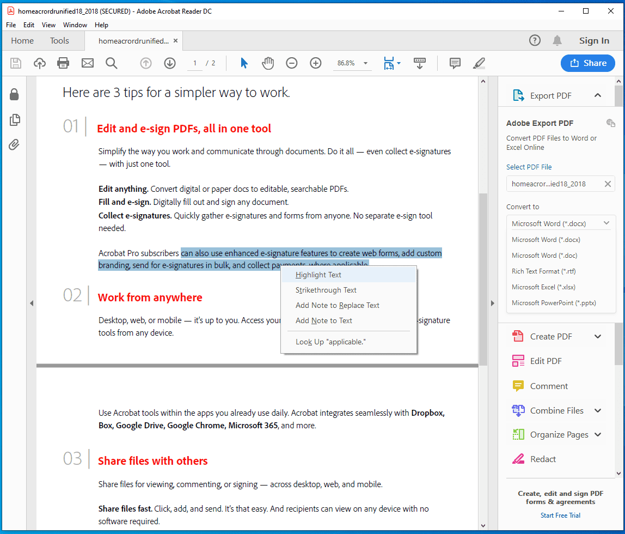Click scrolling mode toolbar icon

coord(420,63)
